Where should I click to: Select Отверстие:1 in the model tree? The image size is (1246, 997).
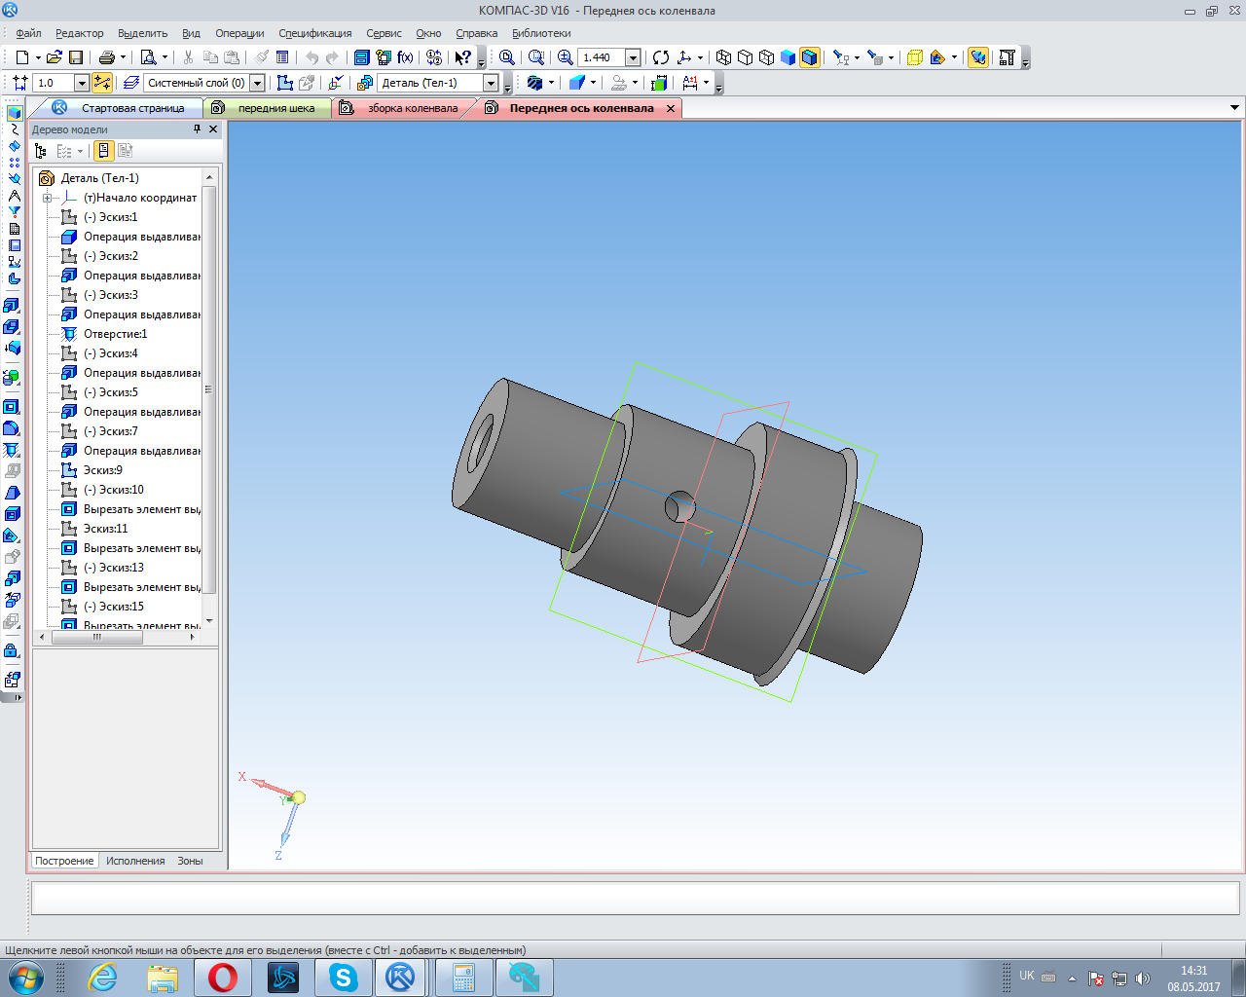115,334
